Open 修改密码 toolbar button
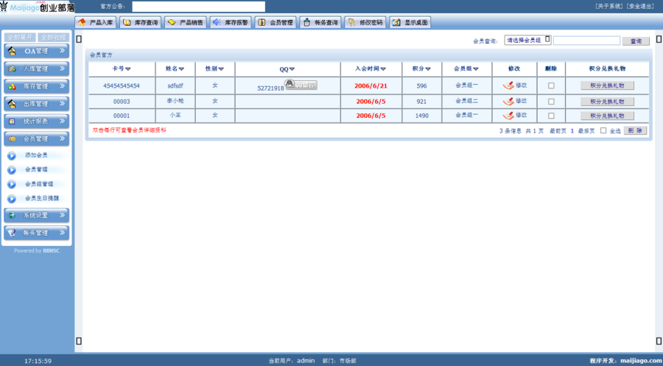Viewport: 663px width, 366px height. click(x=365, y=22)
